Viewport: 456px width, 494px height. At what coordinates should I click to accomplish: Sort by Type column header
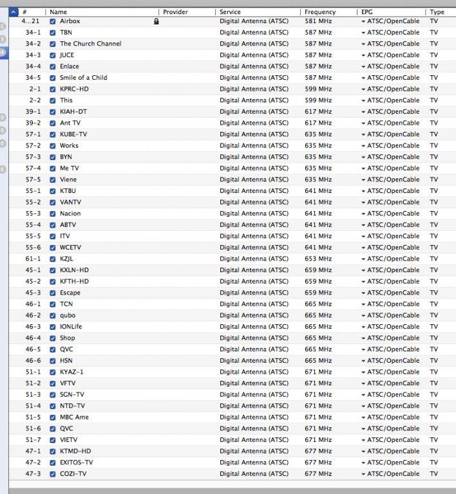437,12
